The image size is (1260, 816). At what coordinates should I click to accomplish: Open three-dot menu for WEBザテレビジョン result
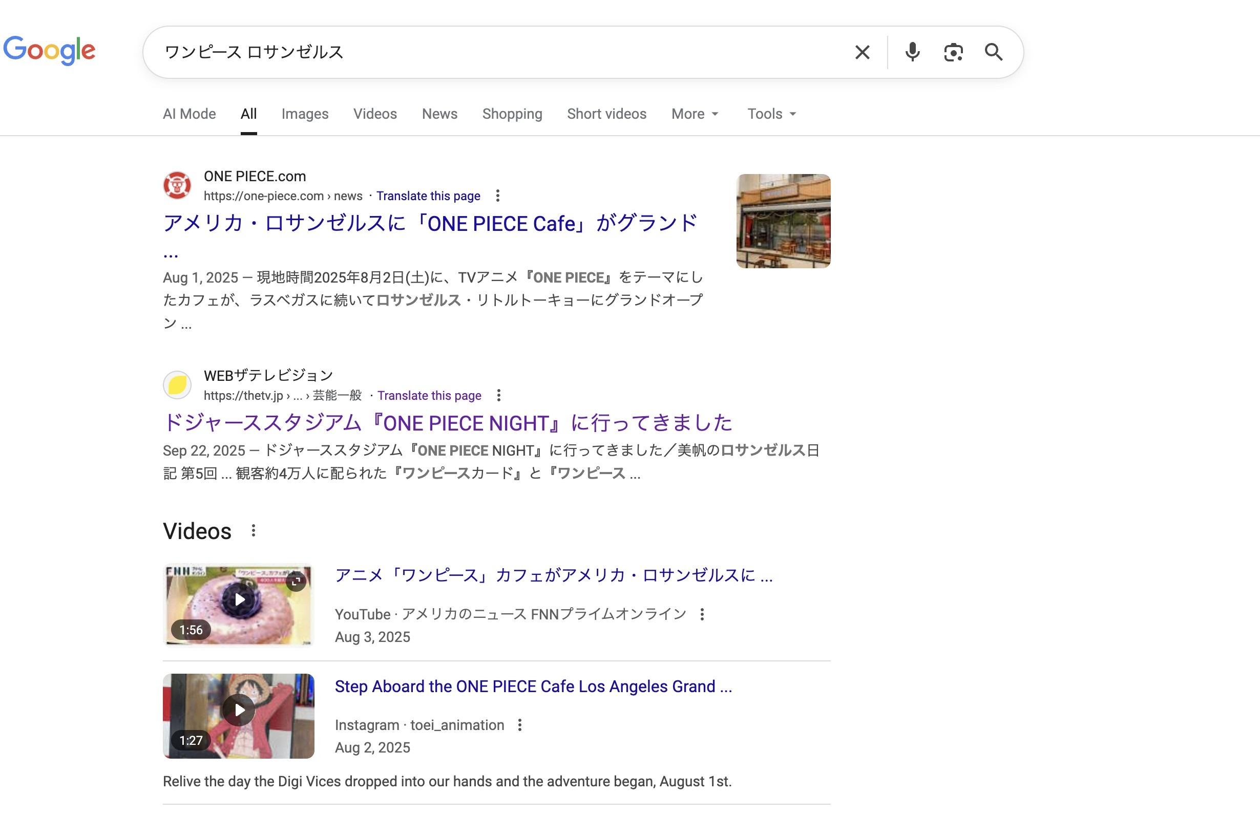499,395
